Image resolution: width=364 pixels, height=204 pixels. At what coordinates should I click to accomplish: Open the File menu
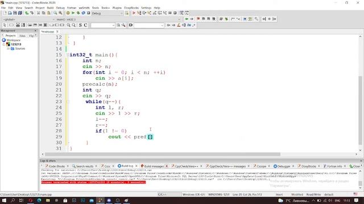pos(3,8)
